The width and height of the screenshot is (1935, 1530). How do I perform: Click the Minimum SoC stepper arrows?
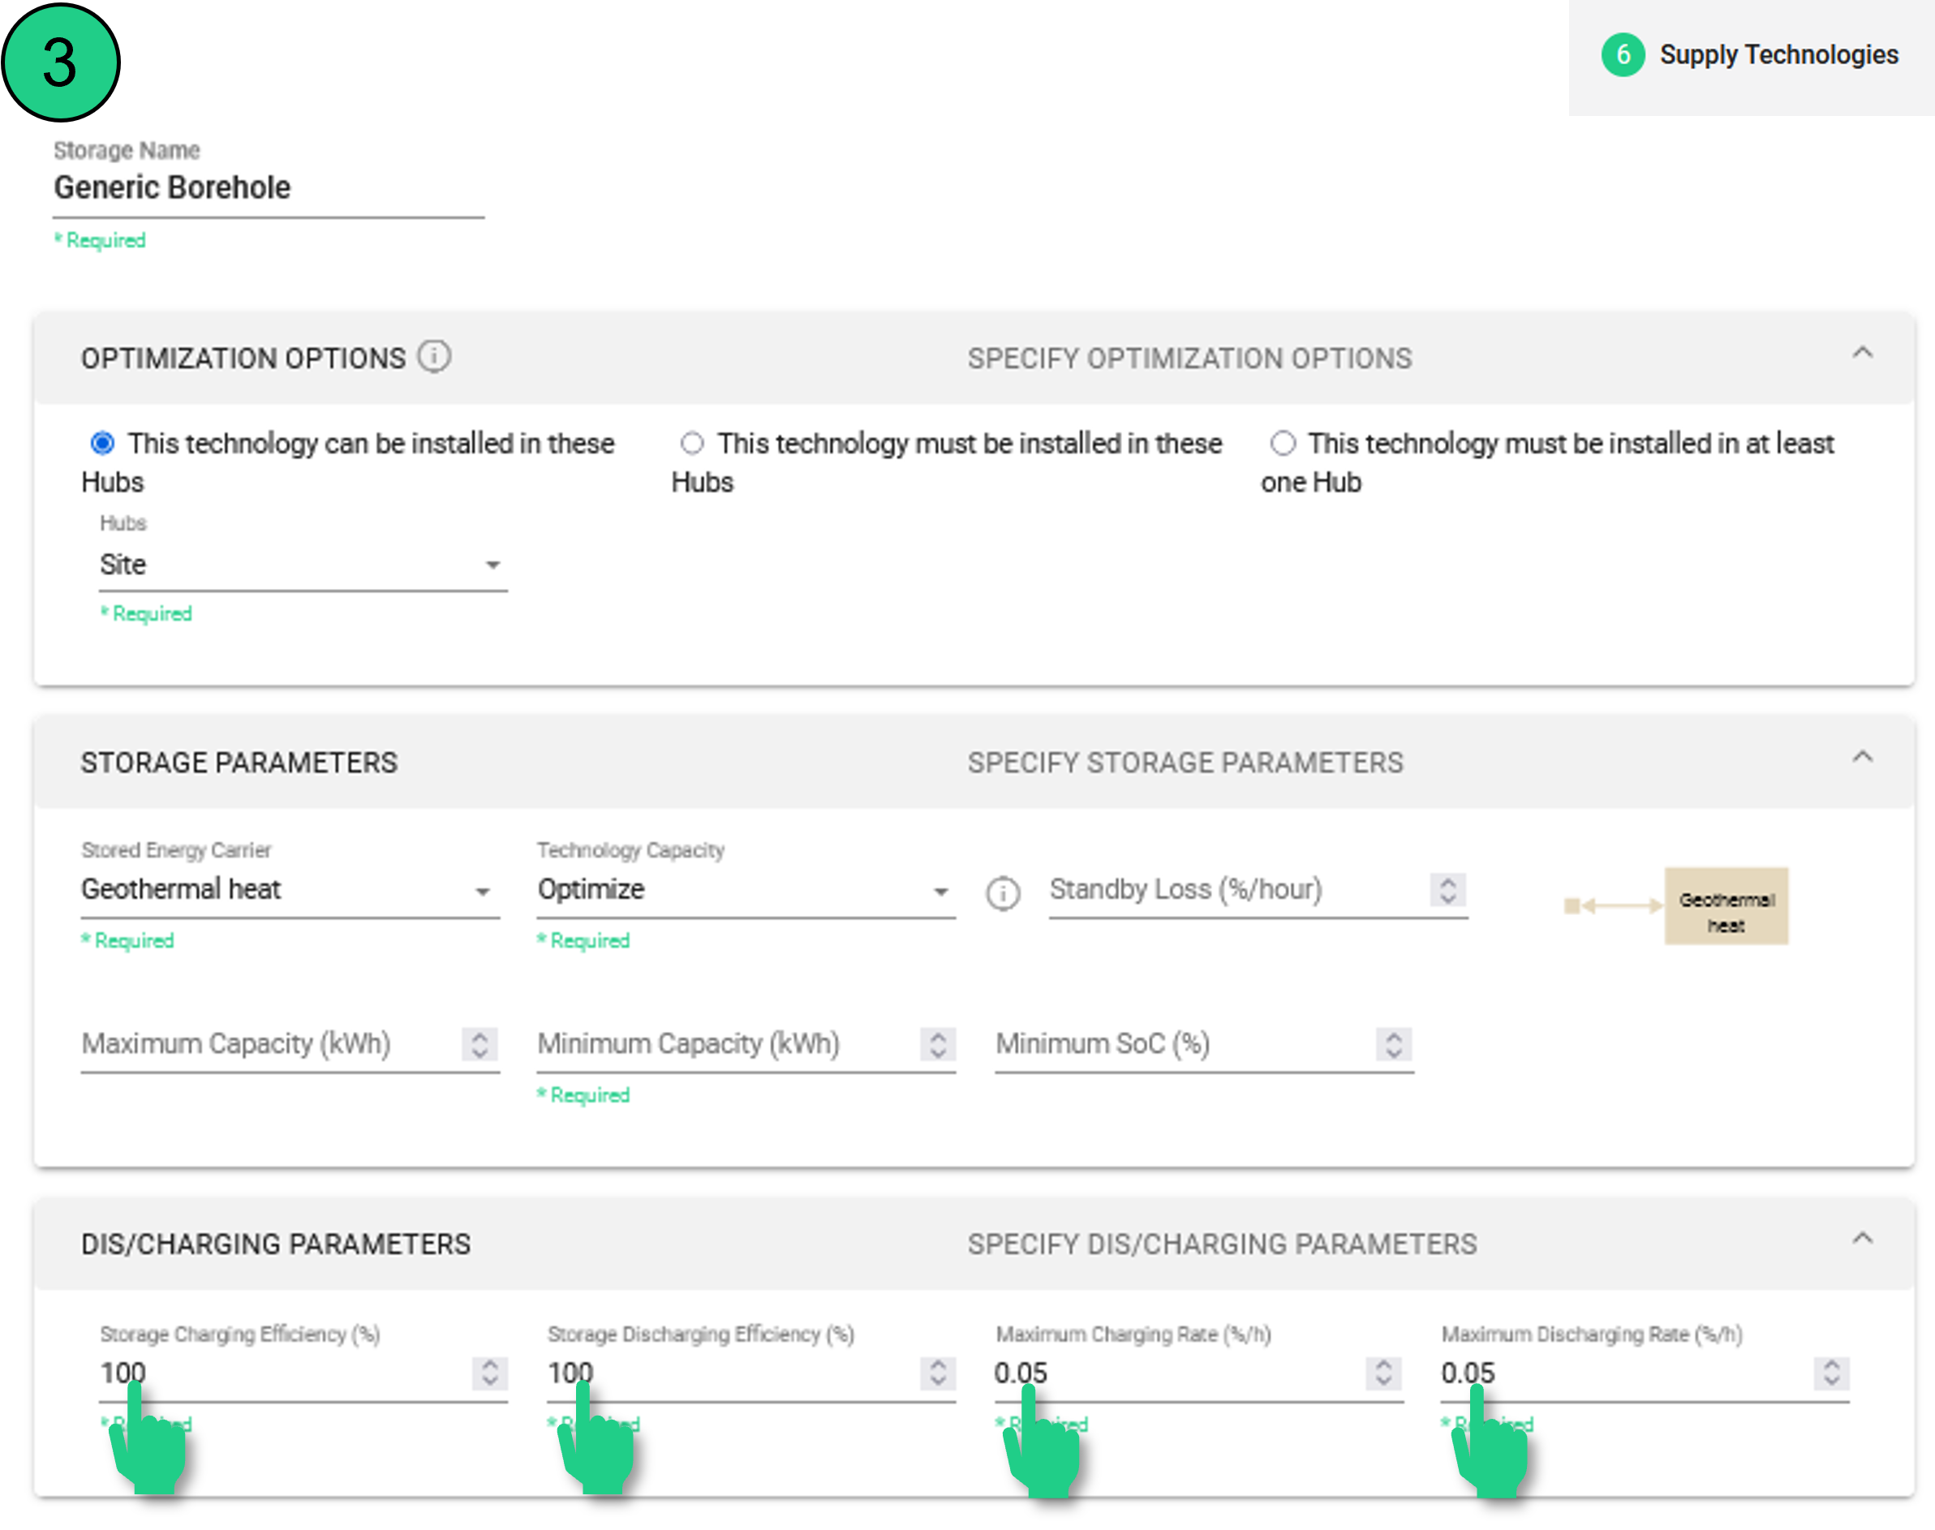coord(1393,1043)
